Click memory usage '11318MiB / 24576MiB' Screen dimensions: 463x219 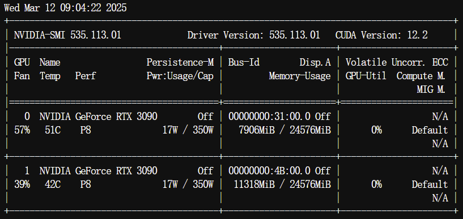coord(282,185)
